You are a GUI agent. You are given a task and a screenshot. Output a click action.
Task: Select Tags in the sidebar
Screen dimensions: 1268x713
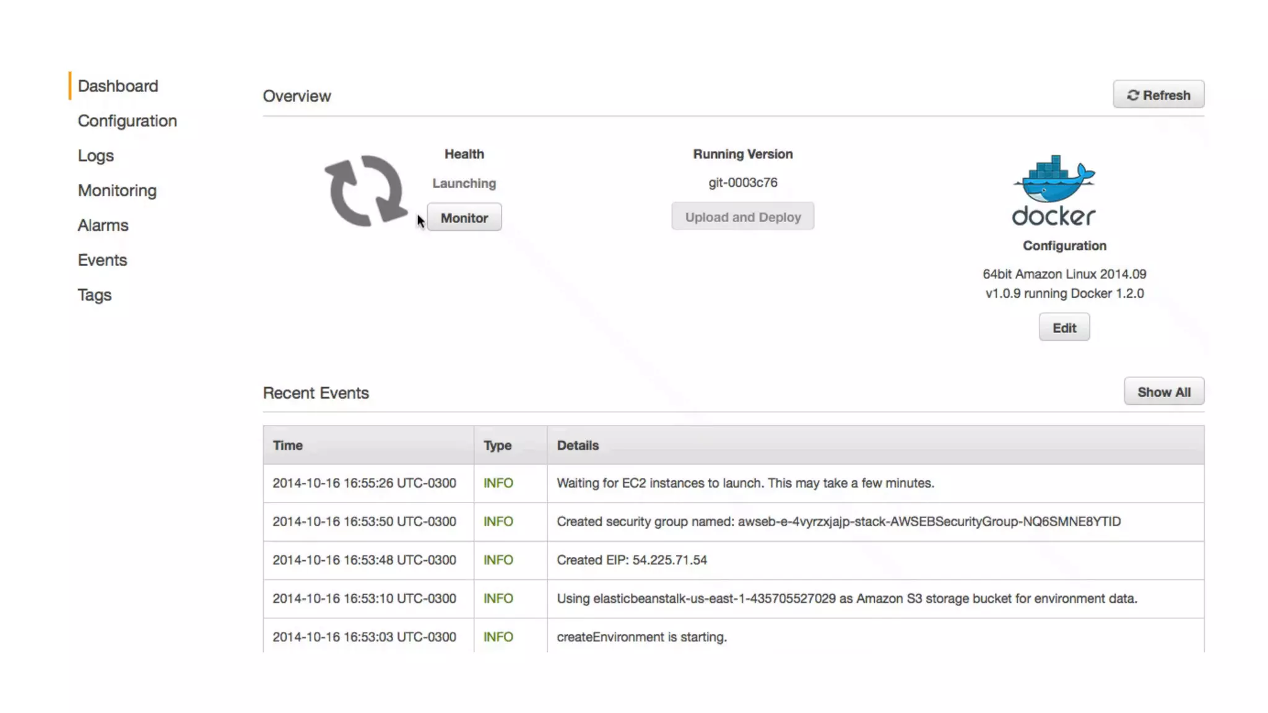click(x=94, y=295)
